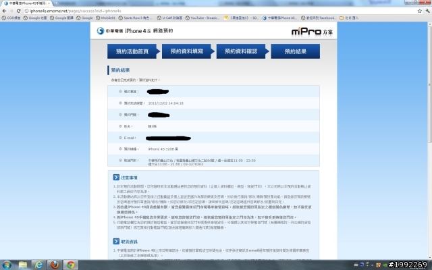Click the address bar URL field
Image resolution: width=432 pixels, height=270 pixels.
click(x=221, y=11)
